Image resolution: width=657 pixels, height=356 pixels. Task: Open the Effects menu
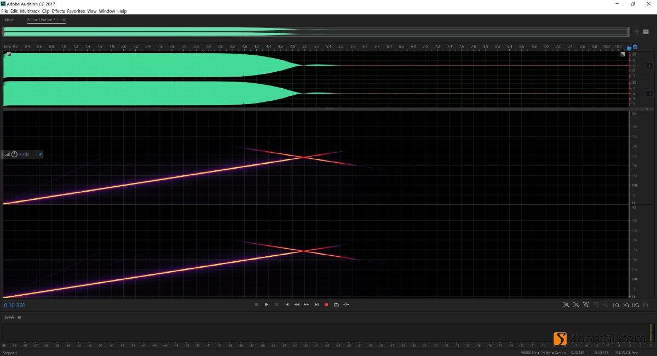[57, 10]
